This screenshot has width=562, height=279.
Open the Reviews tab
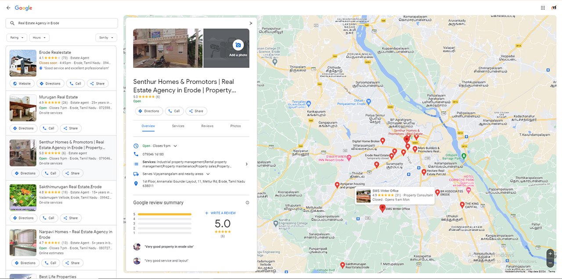[x=207, y=126]
